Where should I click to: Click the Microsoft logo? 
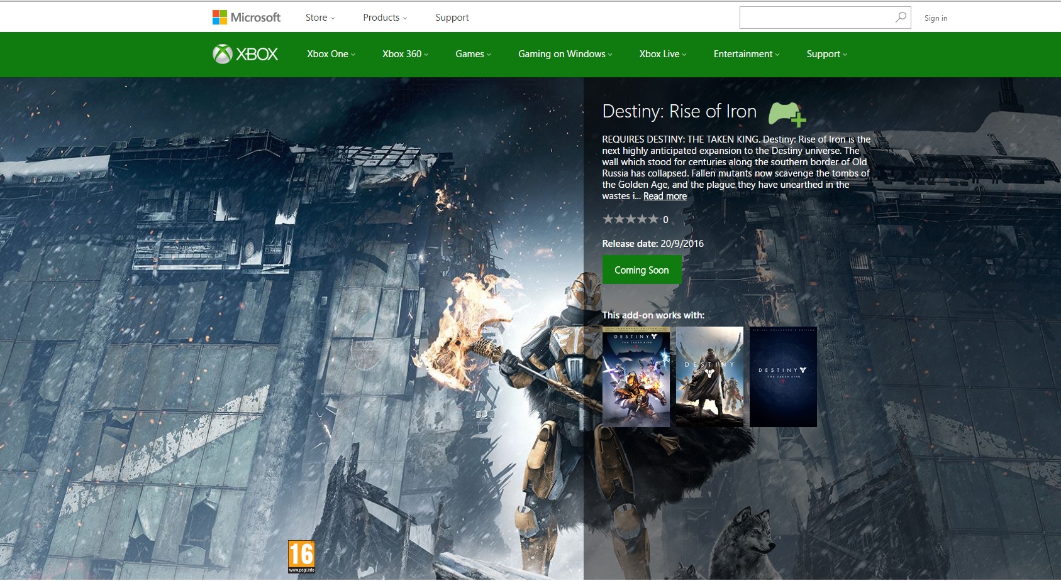tap(247, 18)
